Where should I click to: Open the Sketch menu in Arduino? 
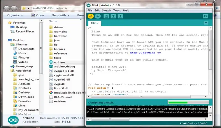point(106,10)
